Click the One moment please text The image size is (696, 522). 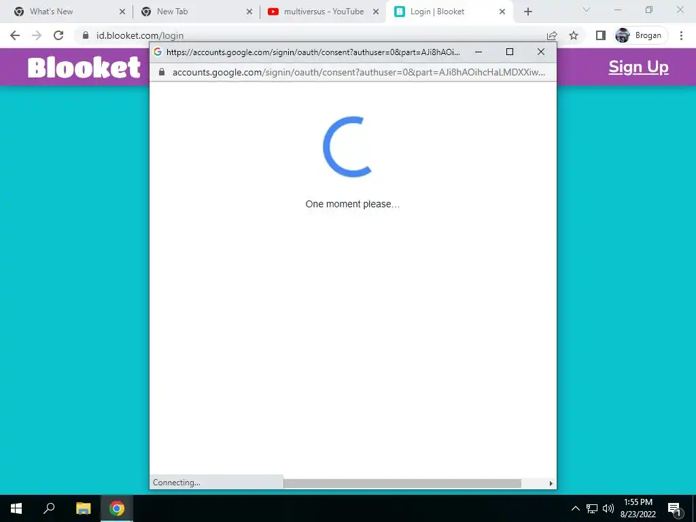coord(353,204)
